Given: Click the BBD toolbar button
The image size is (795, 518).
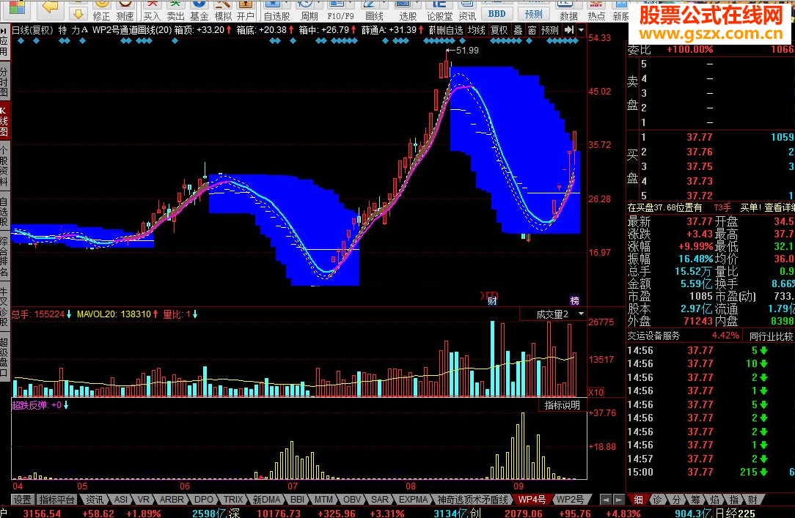Looking at the screenshot, I should 497,13.
